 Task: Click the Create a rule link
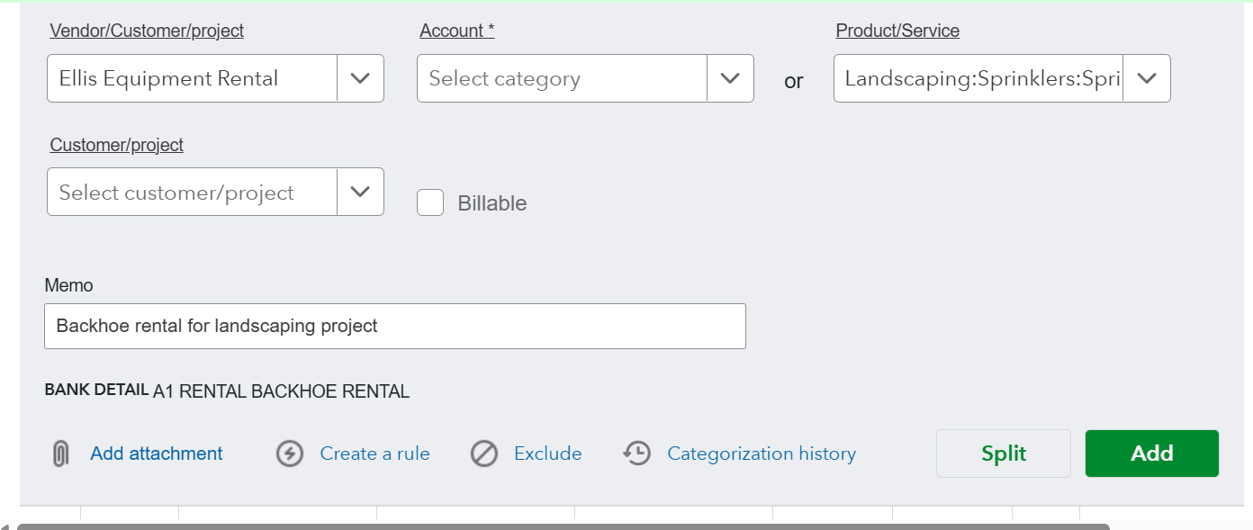click(374, 454)
